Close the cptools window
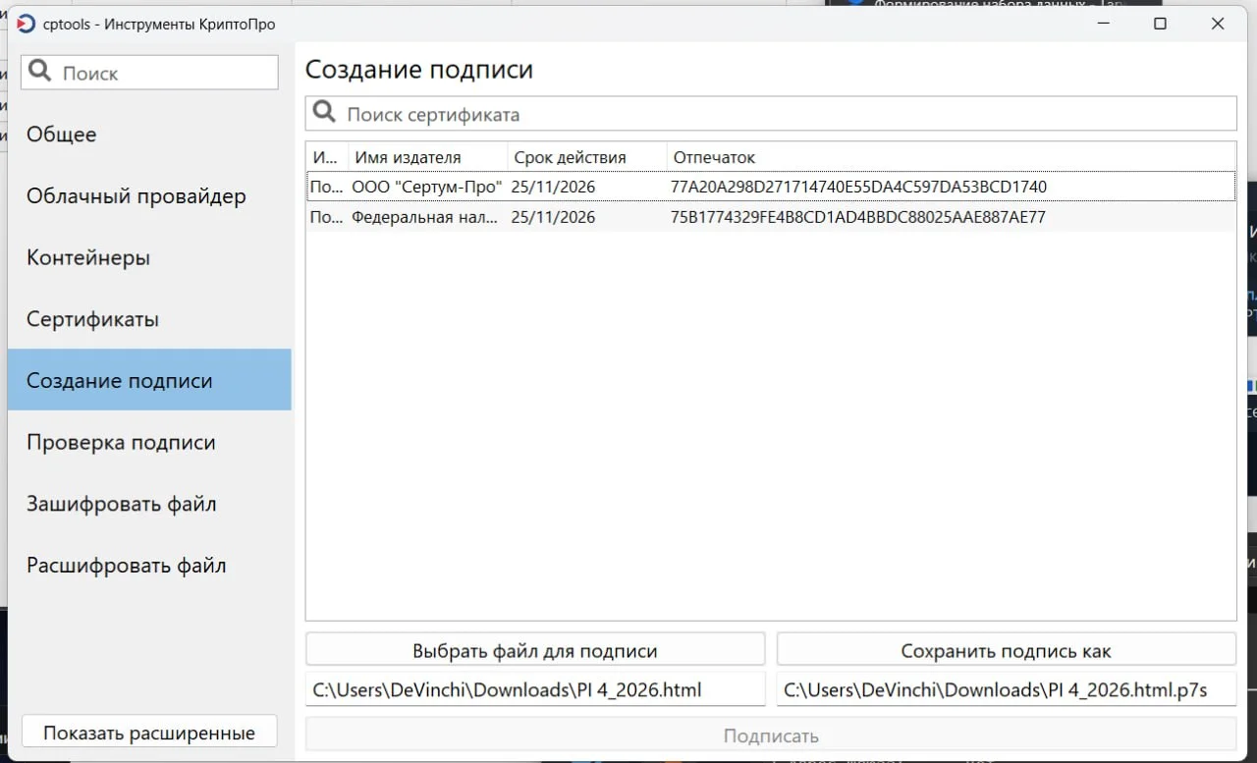The width and height of the screenshot is (1257, 763). [x=1218, y=24]
